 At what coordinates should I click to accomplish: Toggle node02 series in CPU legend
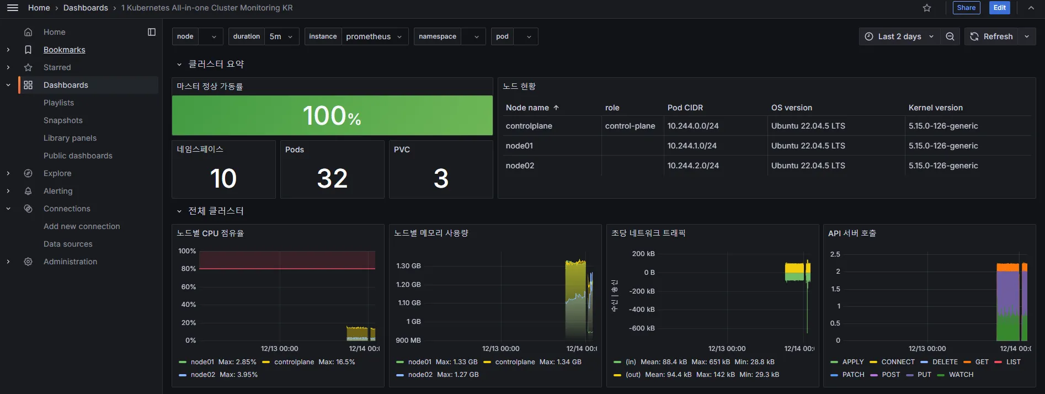202,375
